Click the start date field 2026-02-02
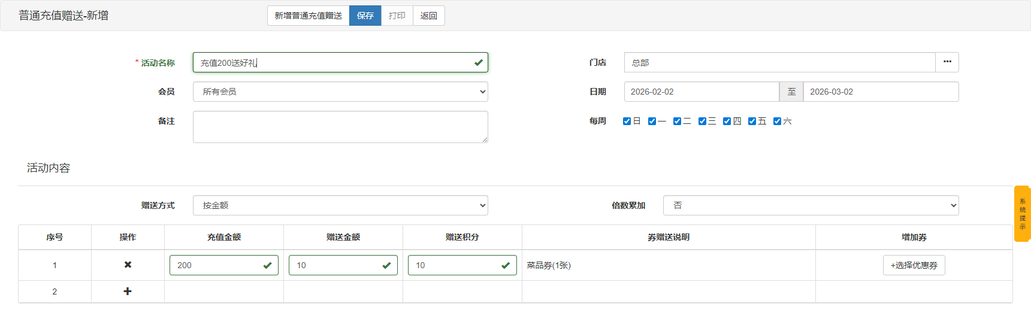This screenshot has width=1031, height=334. (701, 92)
